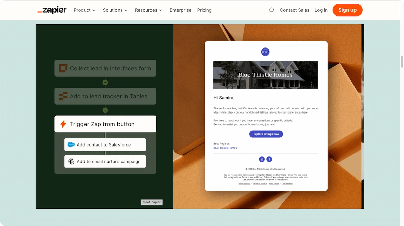The image size is (404, 226).
Task: Select Trigger Zap from button step
Action: point(105,124)
